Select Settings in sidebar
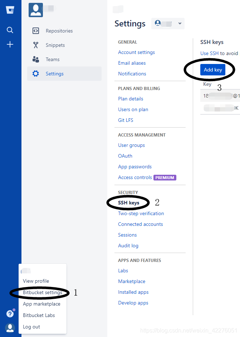 [64, 74]
